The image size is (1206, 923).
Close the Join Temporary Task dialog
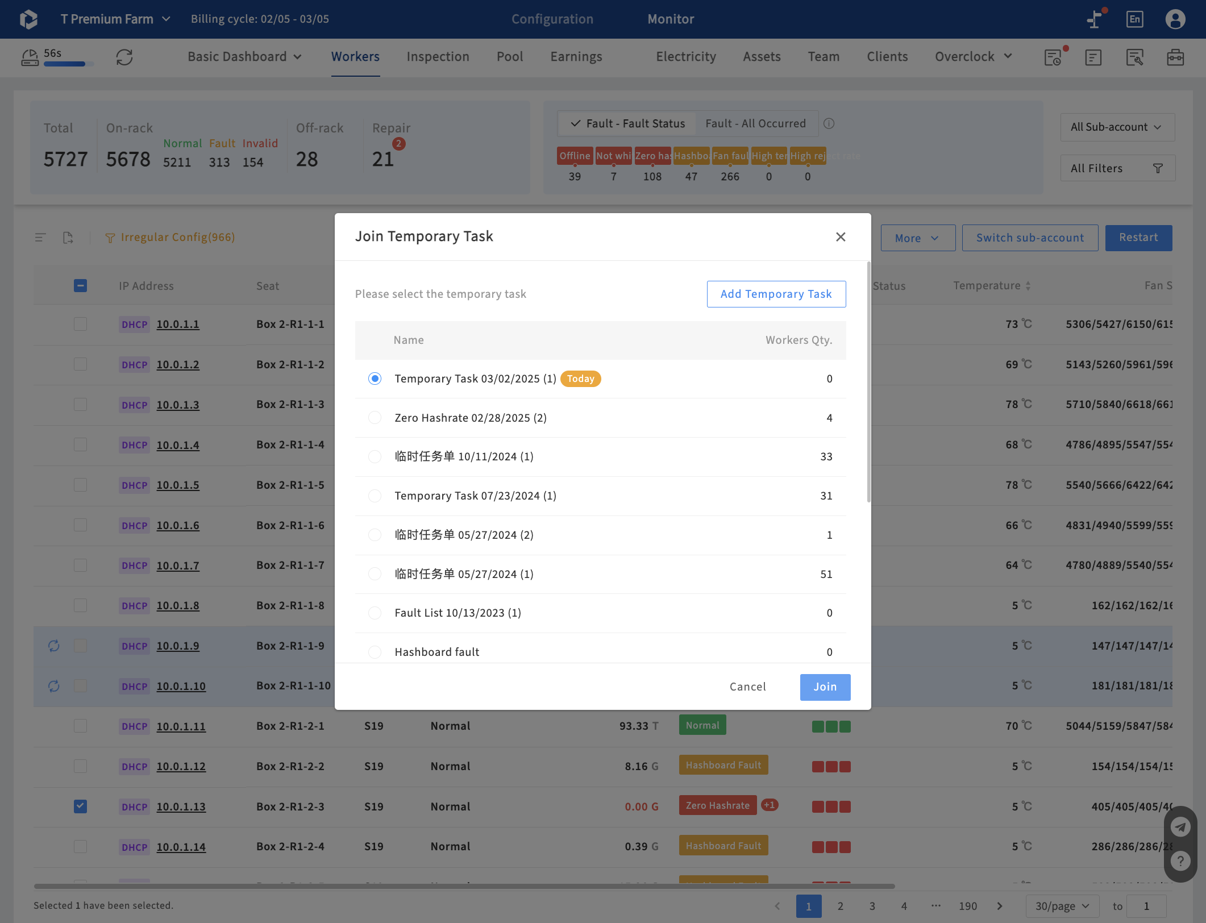[x=841, y=236]
